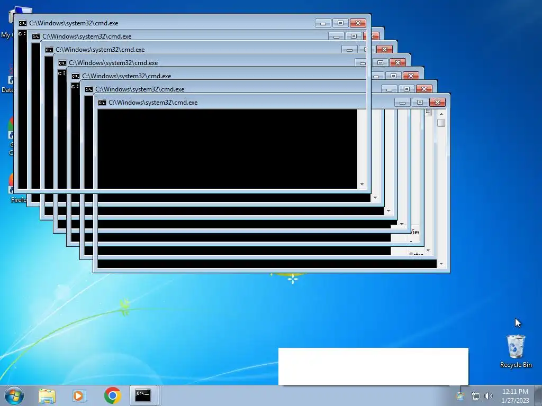Minimize the second cmd window from the front
The height and width of the screenshot is (406, 542).
click(x=336, y=36)
